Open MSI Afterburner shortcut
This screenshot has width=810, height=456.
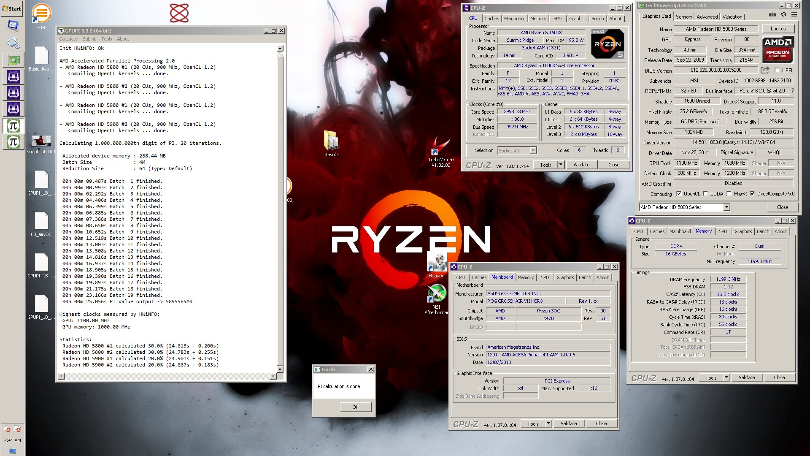[x=437, y=299]
